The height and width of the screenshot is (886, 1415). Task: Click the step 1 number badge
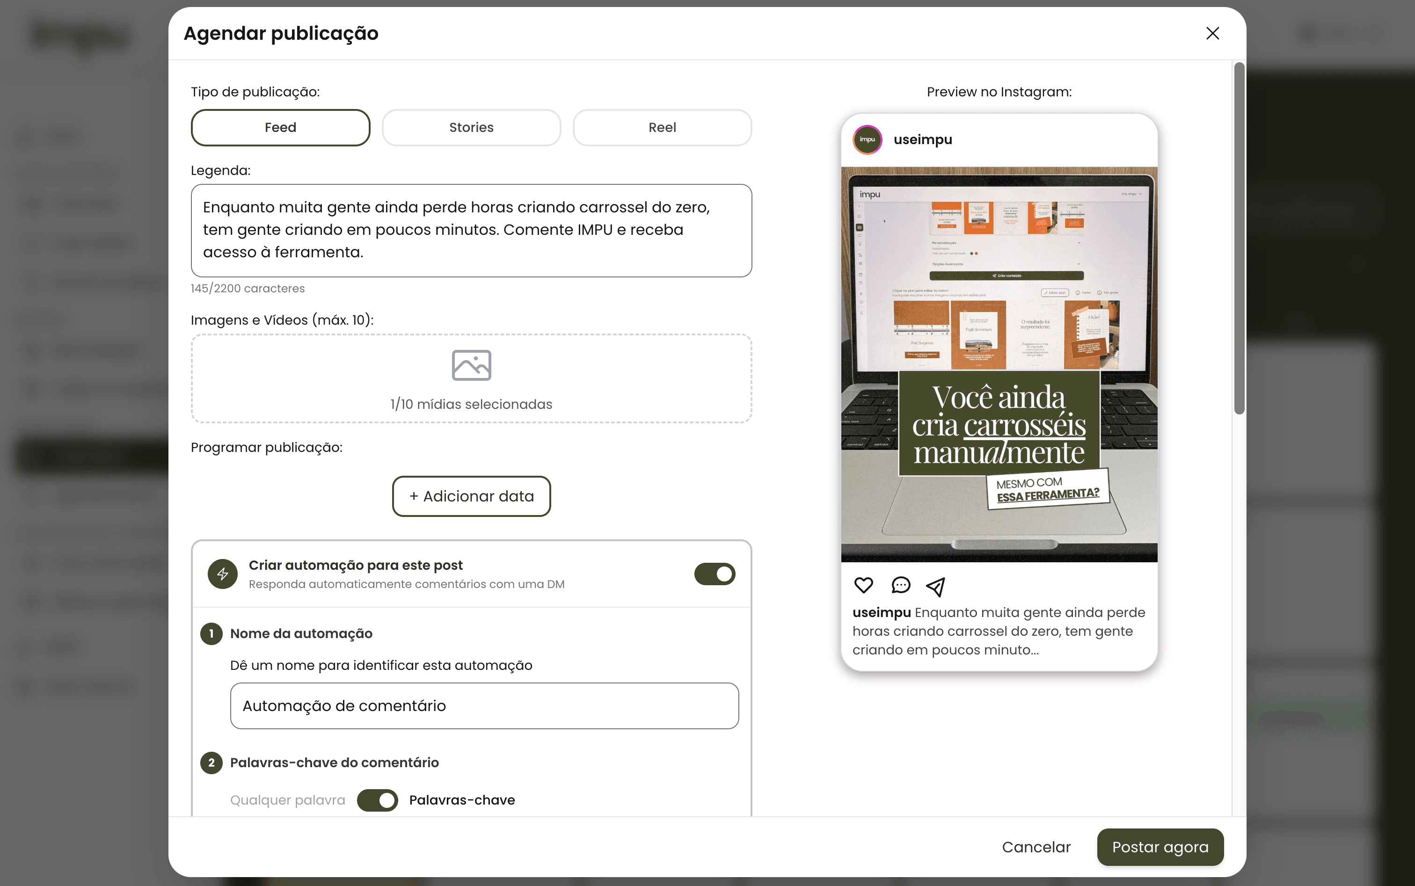point(212,633)
